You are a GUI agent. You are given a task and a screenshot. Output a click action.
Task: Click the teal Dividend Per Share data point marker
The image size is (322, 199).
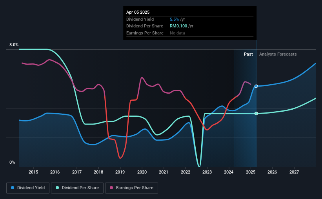[x=256, y=114]
